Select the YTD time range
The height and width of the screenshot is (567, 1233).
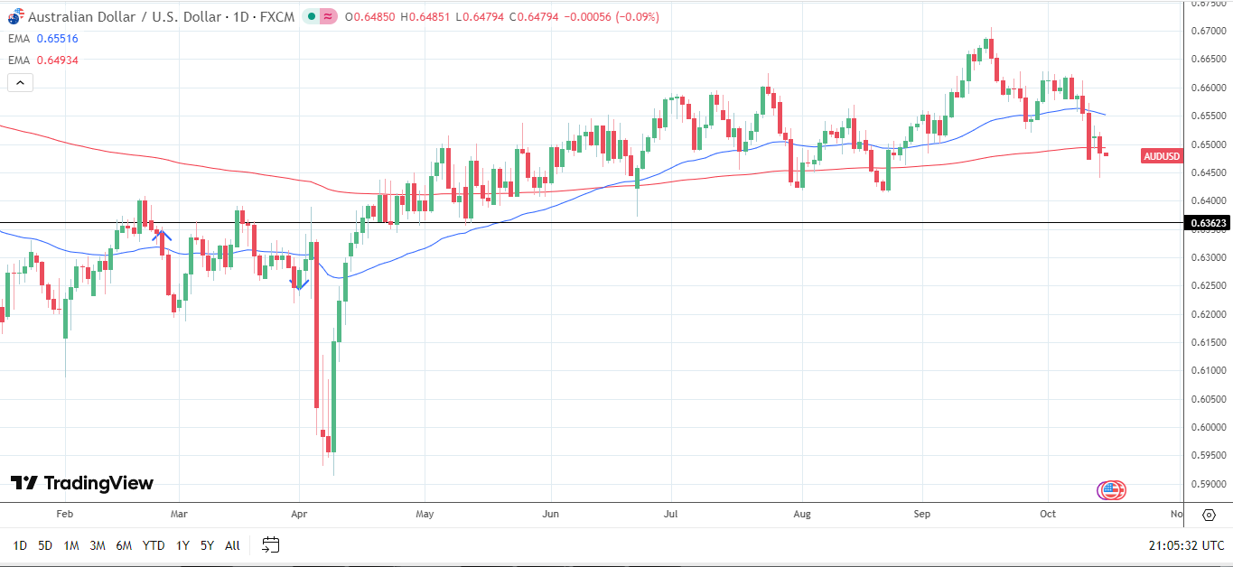point(154,545)
